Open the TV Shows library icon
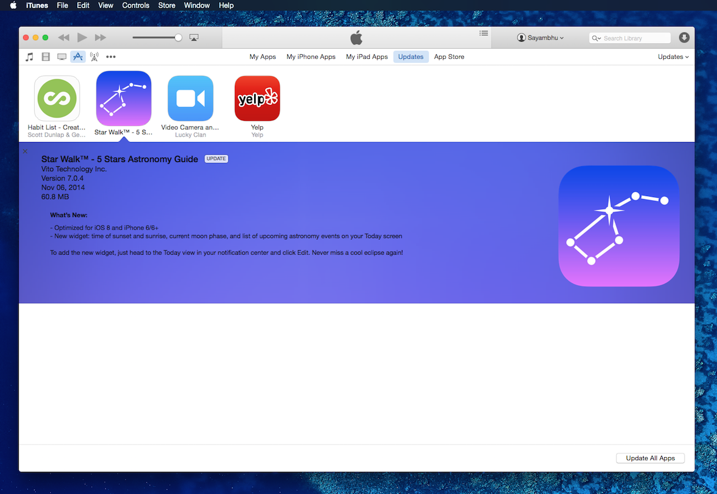This screenshot has width=717, height=494. click(x=62, y=57)
